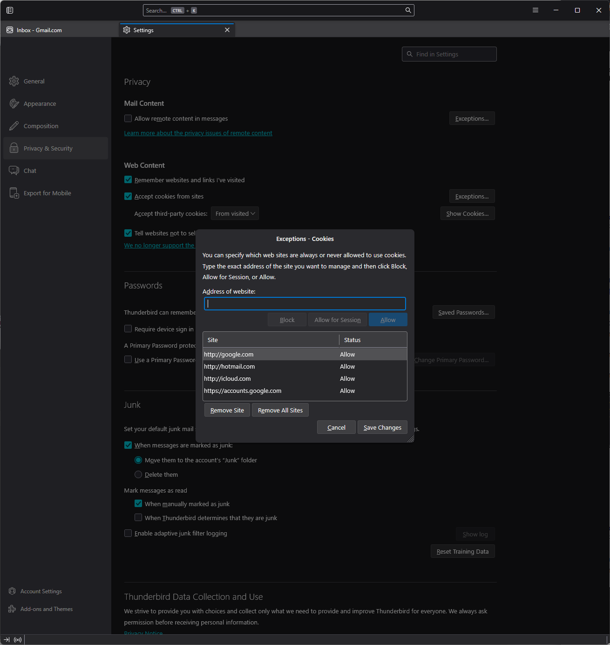Image resolution: width=610 pixels, height=645 pixels.
Task: Switch to the Inbox - Gmail.com tab
Action: coord(39,30)
